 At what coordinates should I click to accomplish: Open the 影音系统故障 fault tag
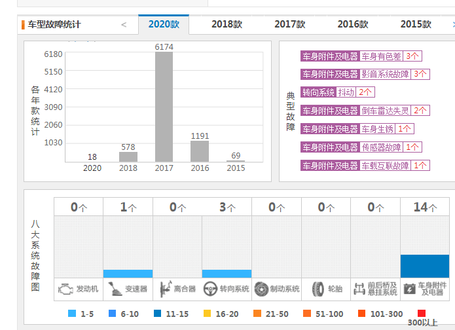click(x=365, y=74)
